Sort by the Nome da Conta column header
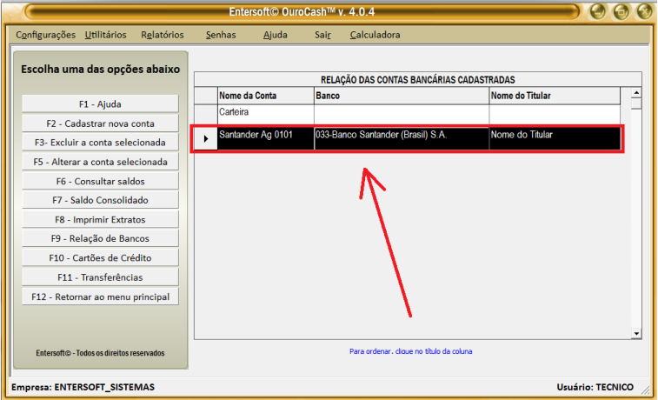658x400 pixels. coord(266,96)
